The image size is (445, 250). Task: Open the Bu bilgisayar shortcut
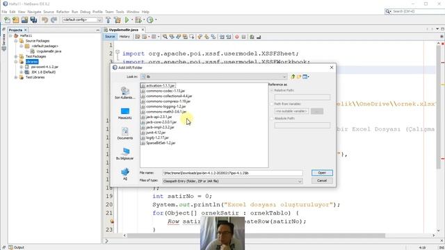125,153
